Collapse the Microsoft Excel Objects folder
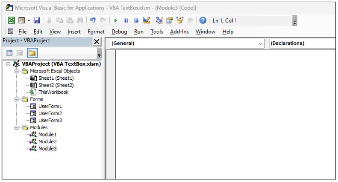338x182 pixels. tap(16, 71)
